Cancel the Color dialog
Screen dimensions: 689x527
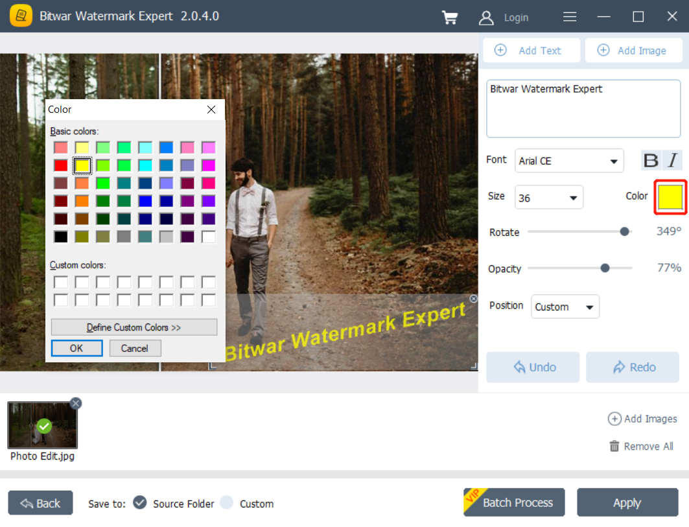(x=135, y=348)
